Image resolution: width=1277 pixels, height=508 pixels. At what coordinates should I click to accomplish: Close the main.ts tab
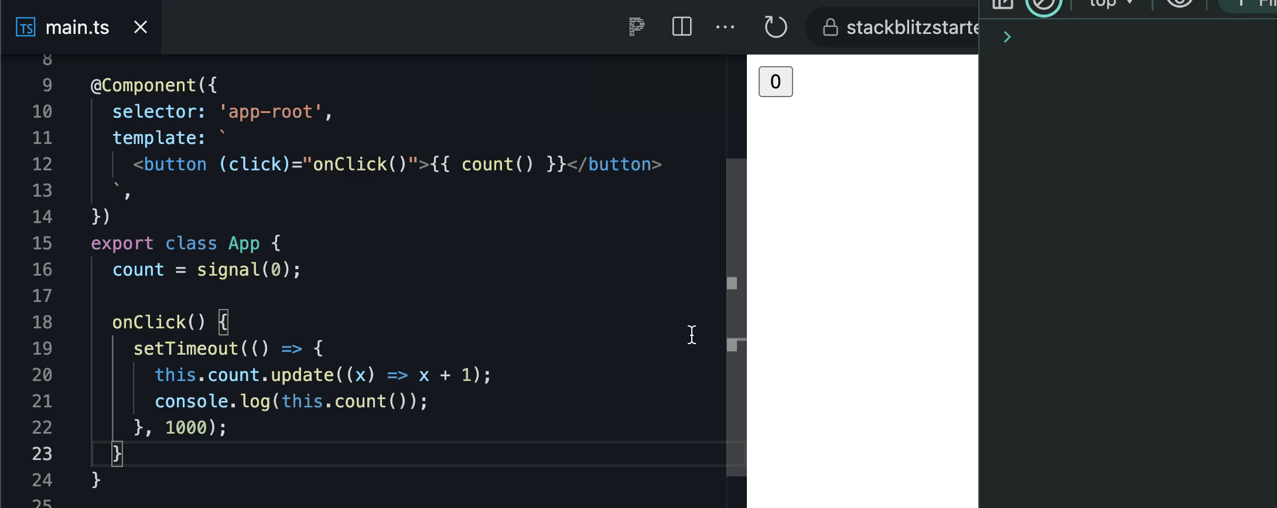141,27
